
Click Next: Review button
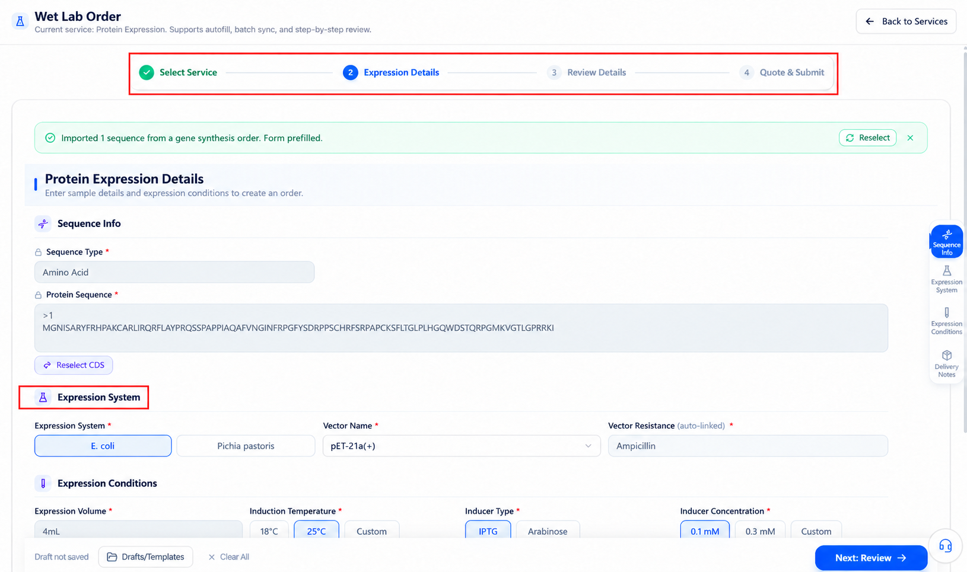[x=871, y=558]
